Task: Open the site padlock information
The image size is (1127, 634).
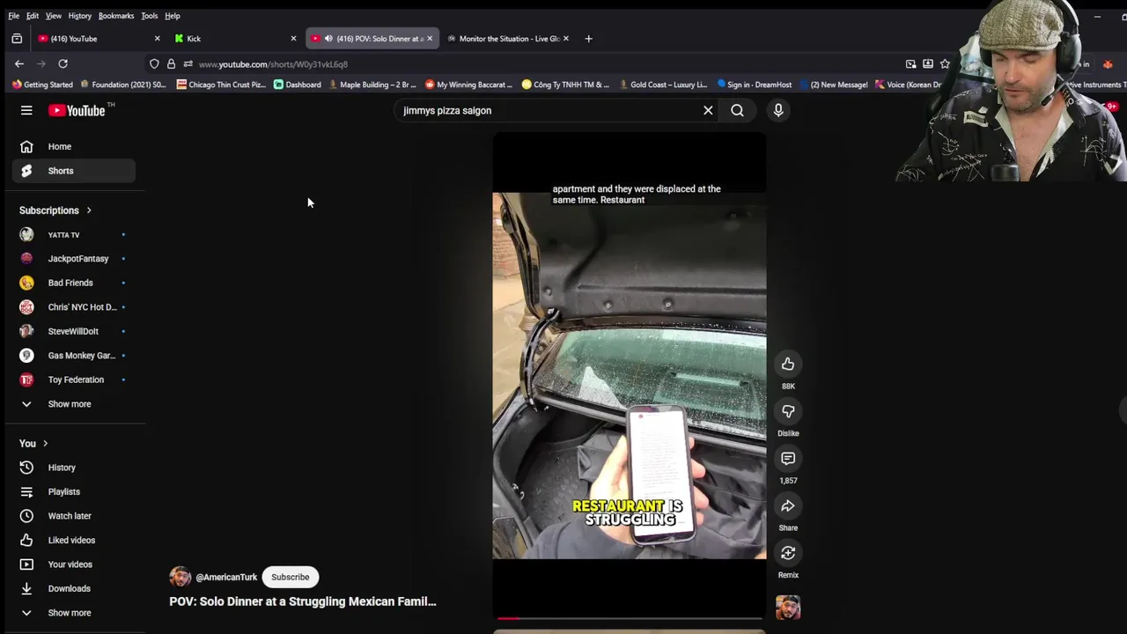Action: click(171, 64)
